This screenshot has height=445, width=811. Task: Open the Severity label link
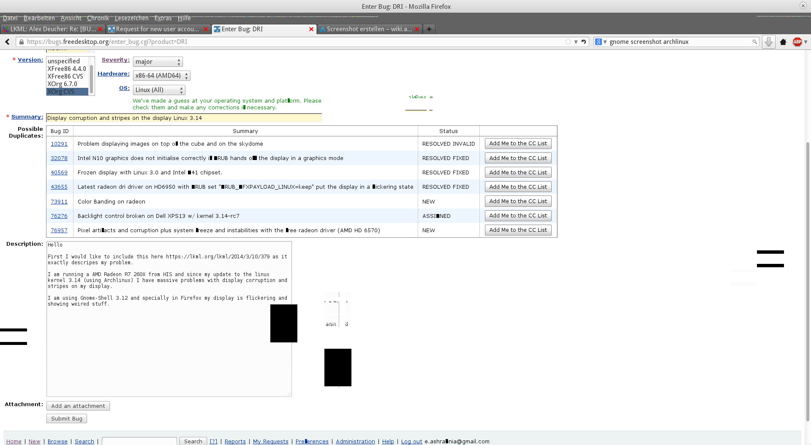pyautogui.click(x=116, y=60)
